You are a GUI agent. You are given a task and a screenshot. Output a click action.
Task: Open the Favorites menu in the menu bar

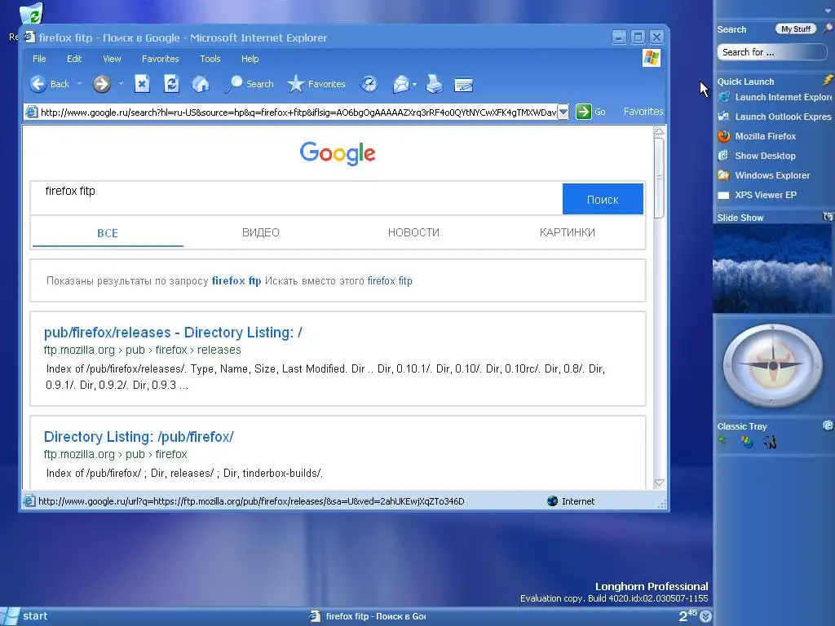[161, 59]
